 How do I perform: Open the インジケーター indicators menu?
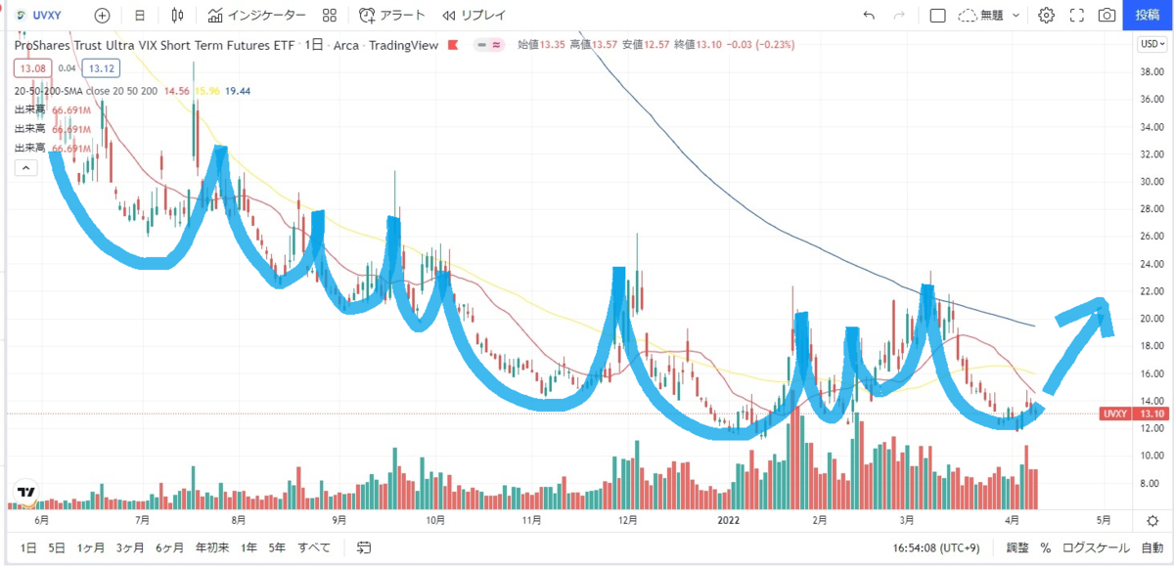click(x=257, y=16)
